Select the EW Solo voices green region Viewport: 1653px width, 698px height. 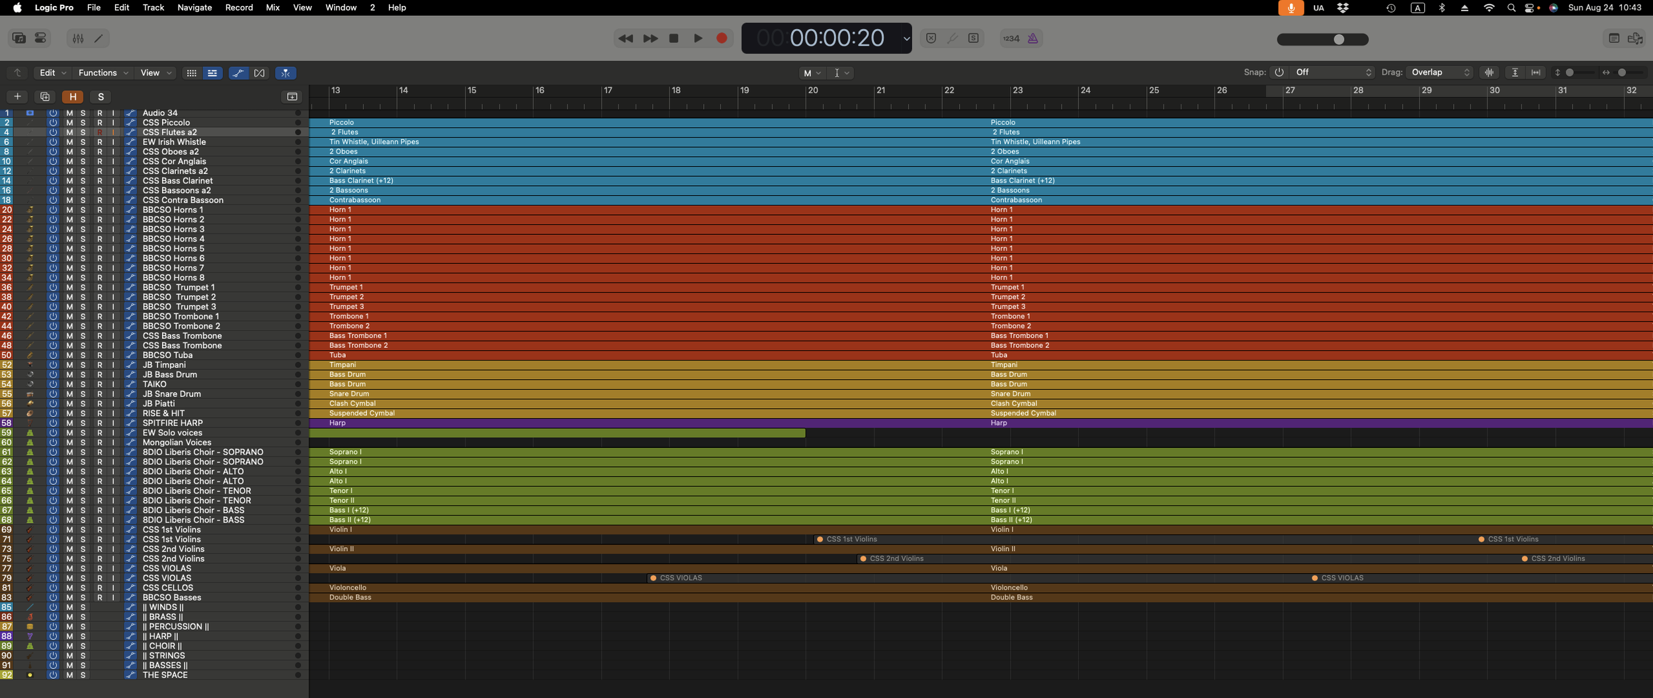[x=557, y=433]
